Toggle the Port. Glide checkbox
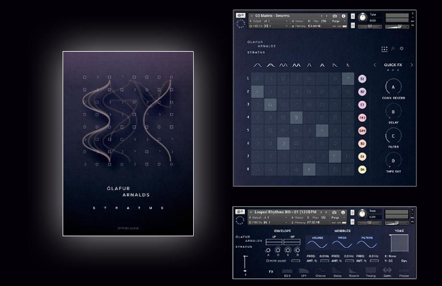Screen dimensions: 442x286 [x=267, y=261]
